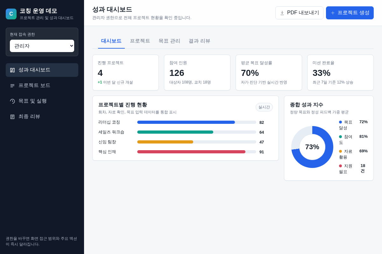The height and width of the screenshot is (254, 382).
Task: Open the 관리자 role dropdown
Action: pyautogui.click(x=42, y=46)
